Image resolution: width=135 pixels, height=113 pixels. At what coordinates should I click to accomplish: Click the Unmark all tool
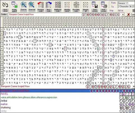tap(85, 6)
